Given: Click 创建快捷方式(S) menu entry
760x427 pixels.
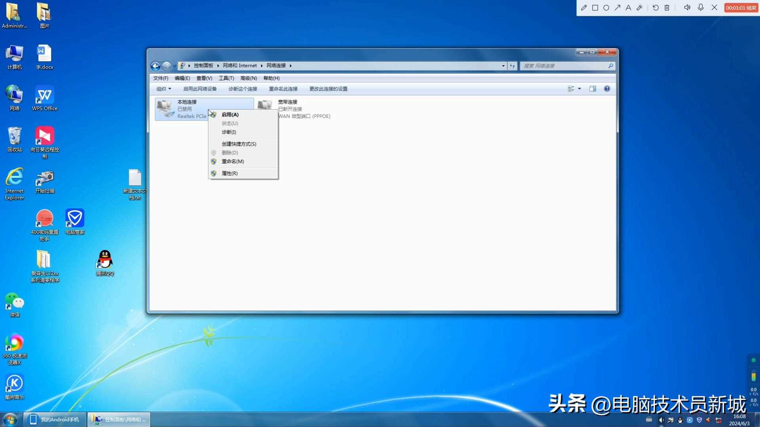Looking at the screenshot, I should pyautogui.click(x=239, y=144).
